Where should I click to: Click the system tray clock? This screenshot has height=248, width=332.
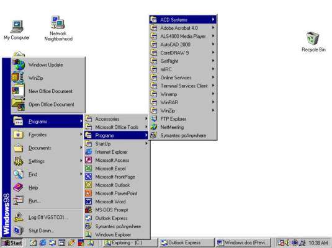(x=318, y=243)
